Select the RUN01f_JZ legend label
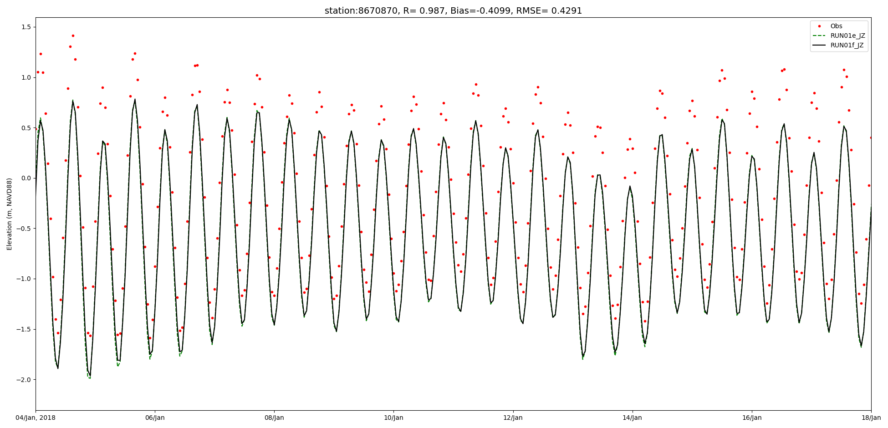The width and height of the screenshot is (888, 428). click(847, 46)
